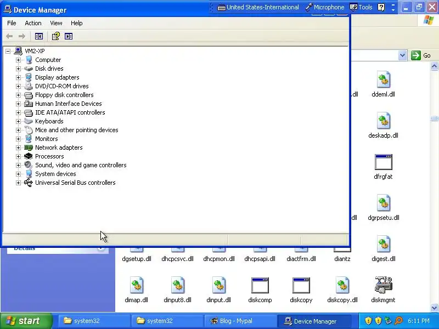Expand the Network adapters tree node

pos(18,148)
